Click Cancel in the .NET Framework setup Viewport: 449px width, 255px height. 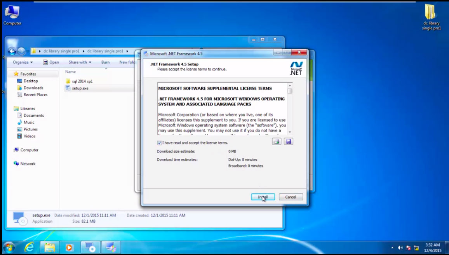tap(291, 197)
